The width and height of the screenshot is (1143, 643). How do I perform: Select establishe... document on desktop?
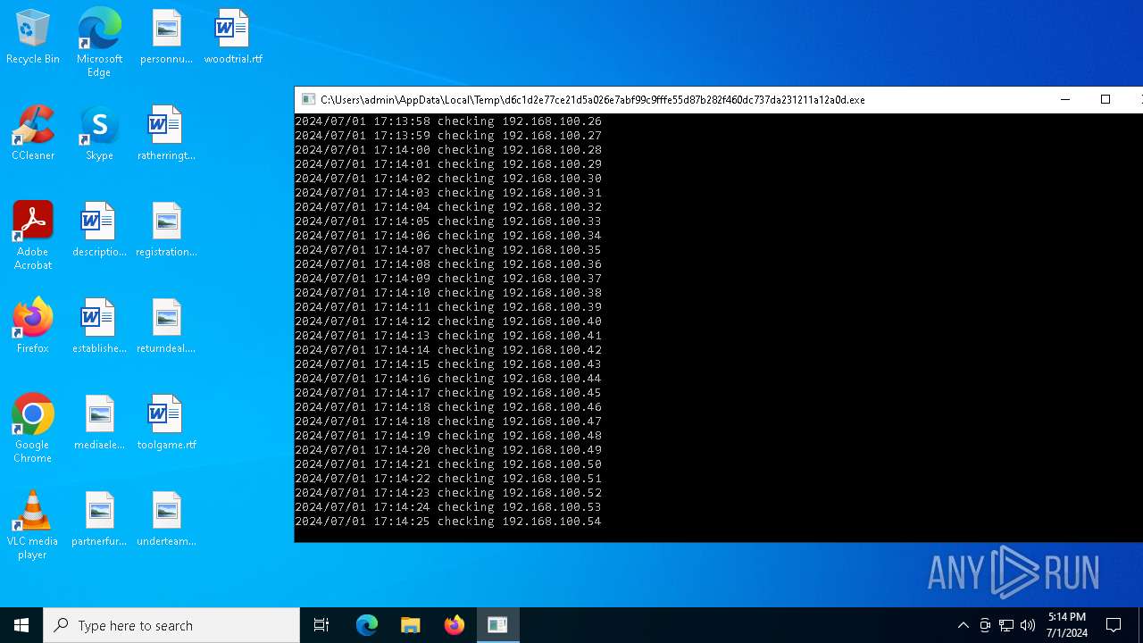coord(99,327)
